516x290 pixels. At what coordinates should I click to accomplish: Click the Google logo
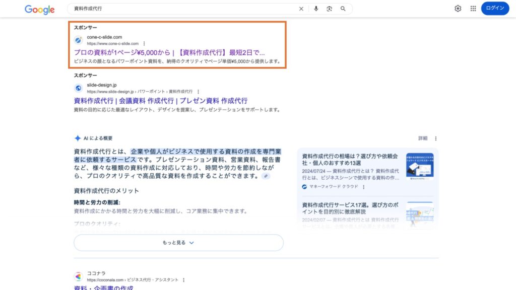[x=39, y=10]
